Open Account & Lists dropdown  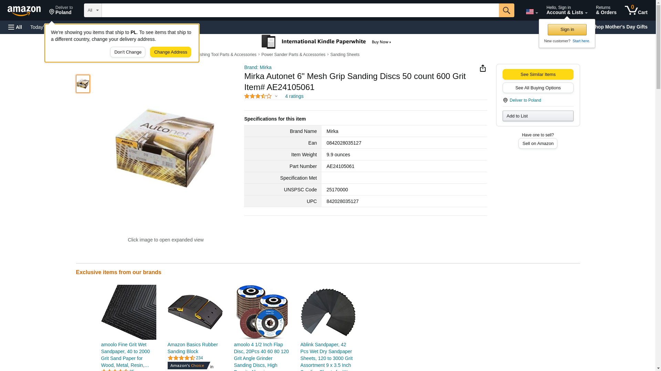(567, 10)
